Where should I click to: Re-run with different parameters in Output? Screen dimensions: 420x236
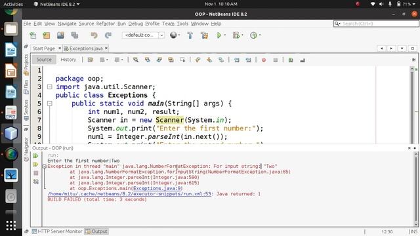coord(35,165)
